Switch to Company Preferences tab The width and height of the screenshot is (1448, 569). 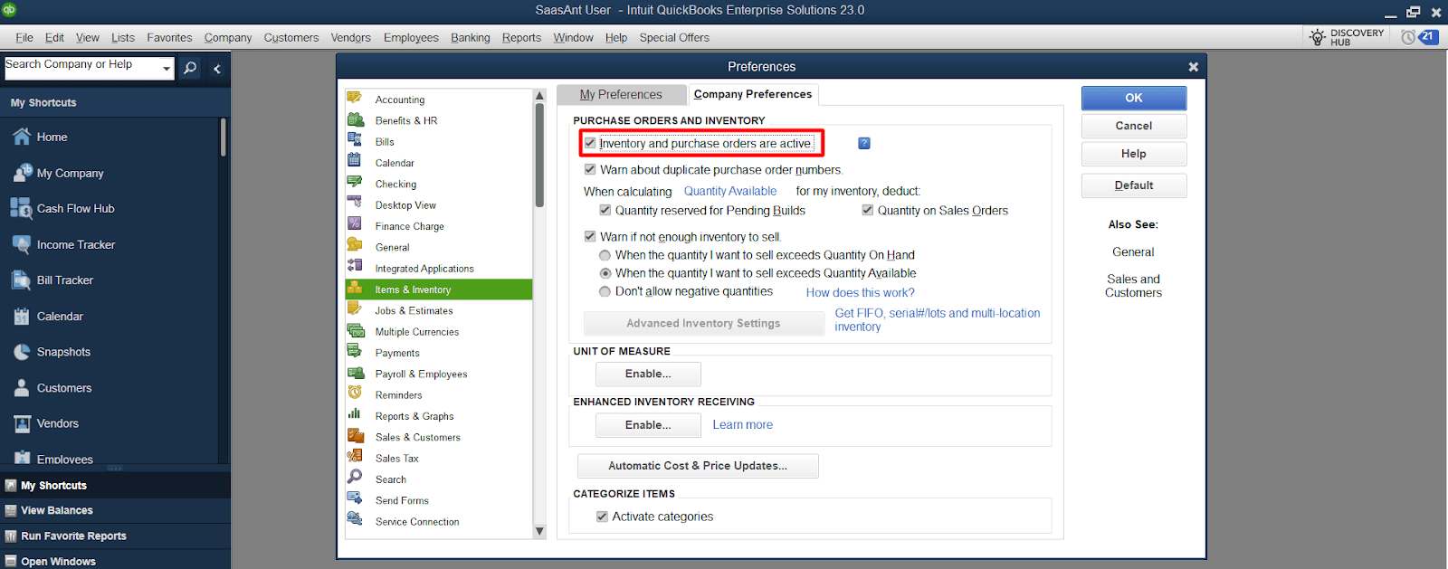[x=753, y=94]
